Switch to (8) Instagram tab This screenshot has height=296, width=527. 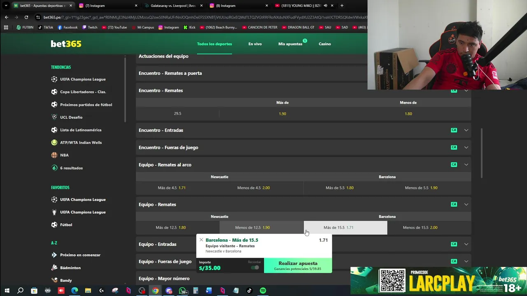pyautogui.click(x=238, y=6)
